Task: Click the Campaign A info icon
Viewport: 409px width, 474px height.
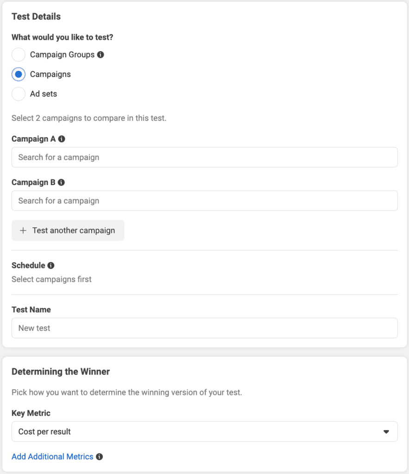Action: (x=62, y=139)
